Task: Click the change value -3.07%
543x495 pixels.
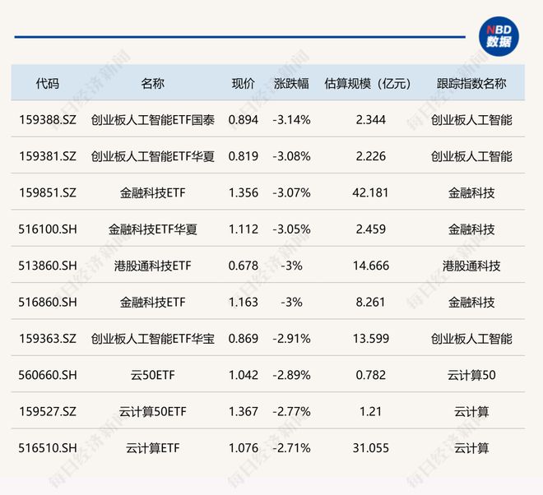Action: [291, 192]
